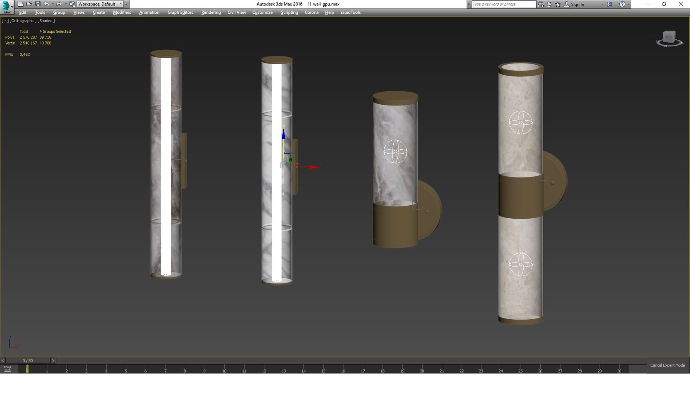The image size is (690, 401).
Task: Open the Help dropdown arrow
Action: (x=628, y=4)
